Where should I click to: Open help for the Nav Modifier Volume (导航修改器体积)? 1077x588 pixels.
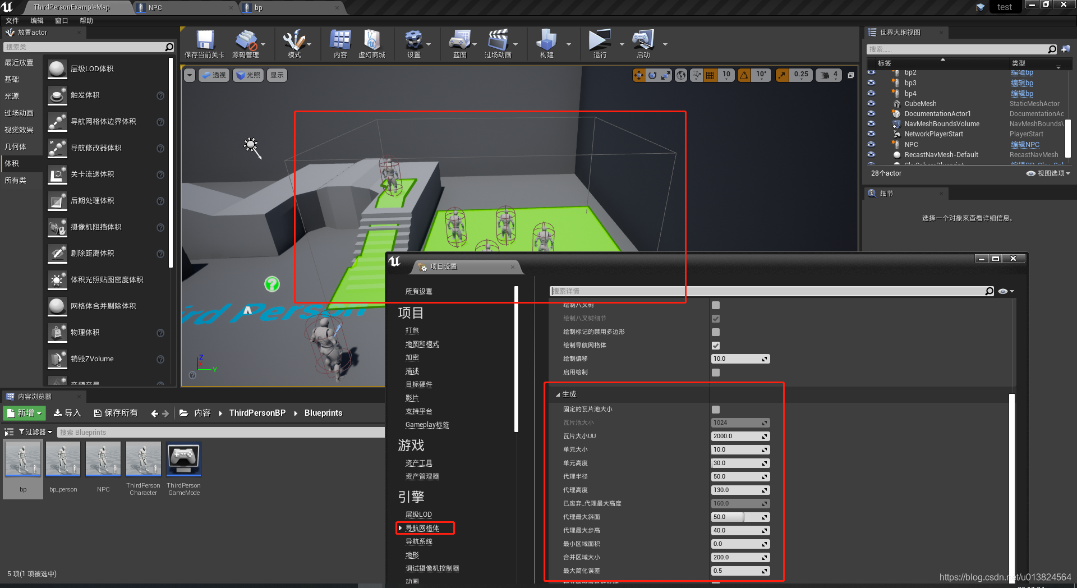point(160,148)
